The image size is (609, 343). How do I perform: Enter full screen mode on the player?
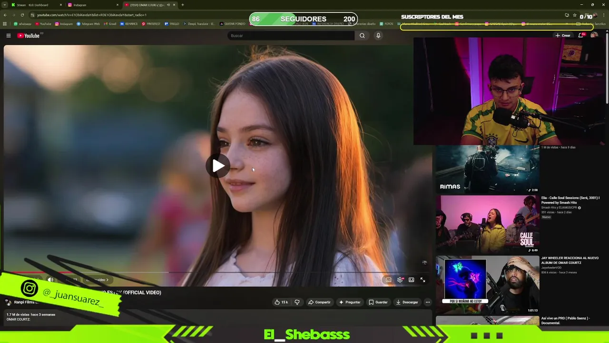(x=422, y=280)
